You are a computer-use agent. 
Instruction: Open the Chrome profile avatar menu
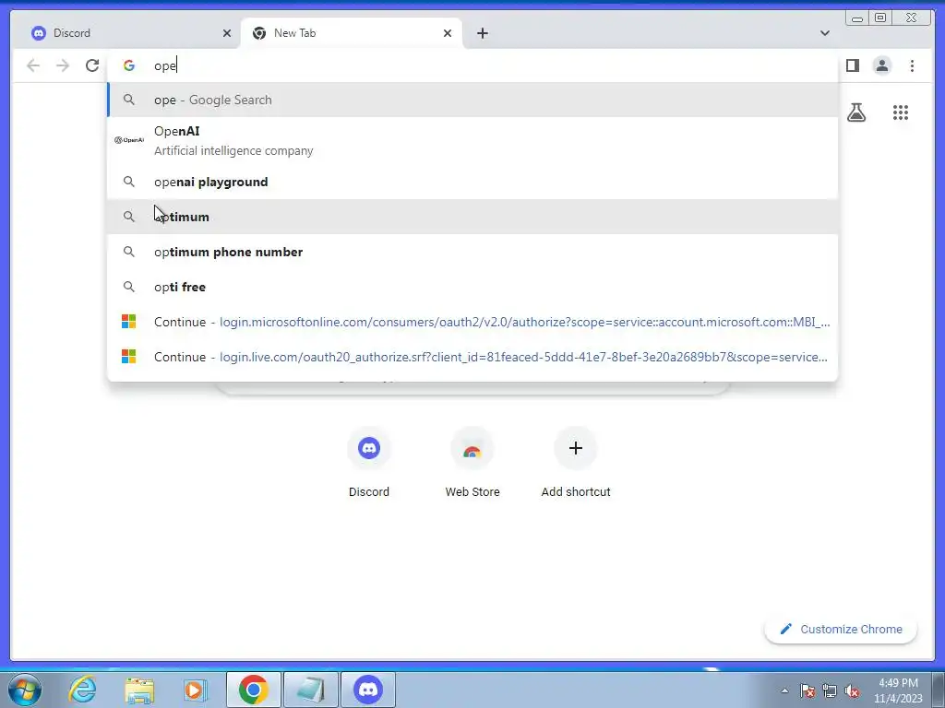tap(881, 65)
